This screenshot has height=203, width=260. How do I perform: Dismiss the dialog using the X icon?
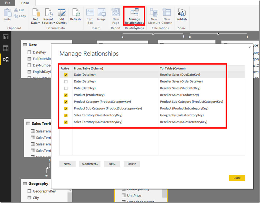click(250, 47)
